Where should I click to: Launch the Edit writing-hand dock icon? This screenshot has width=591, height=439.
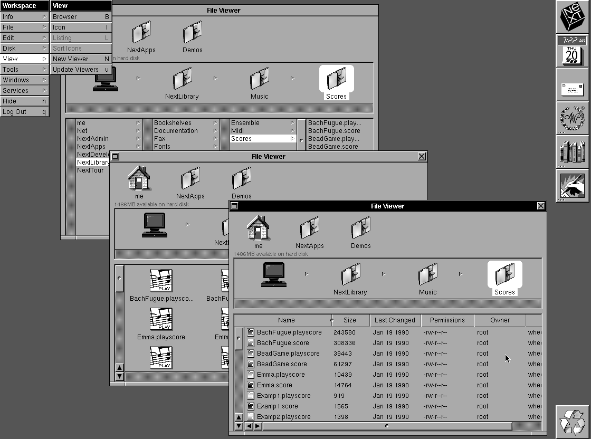point(572,185)
